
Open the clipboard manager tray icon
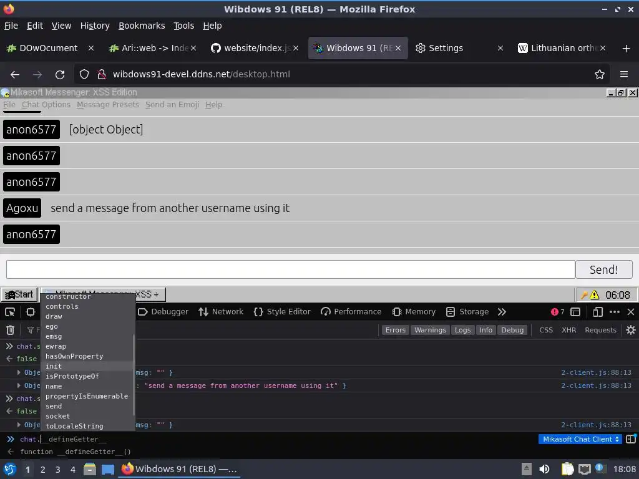click(567, 469)
